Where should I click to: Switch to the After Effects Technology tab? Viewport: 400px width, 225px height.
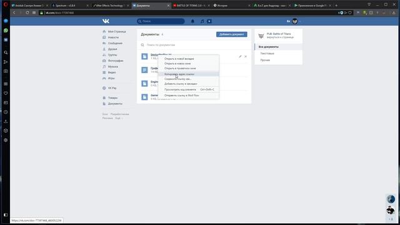(x=111, y=6)
